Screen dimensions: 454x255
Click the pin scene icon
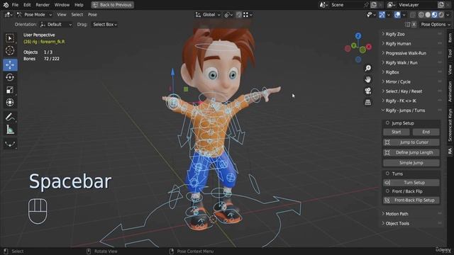pos(367,5)
